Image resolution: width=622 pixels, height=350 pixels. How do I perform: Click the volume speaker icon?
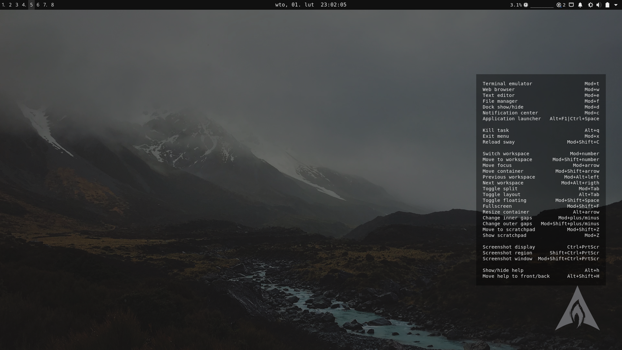(599, 5)
